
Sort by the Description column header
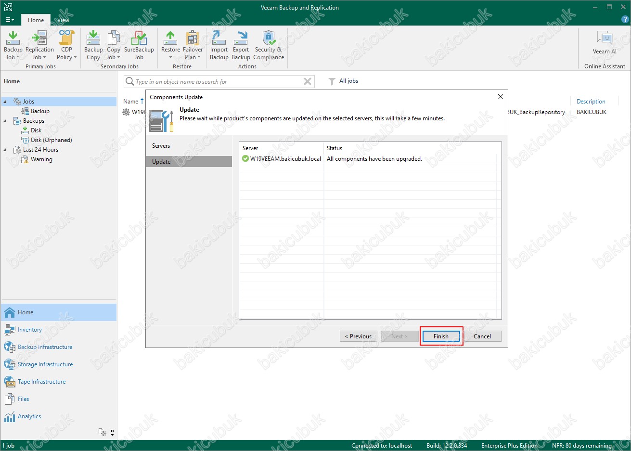click(x=591, y=102)
